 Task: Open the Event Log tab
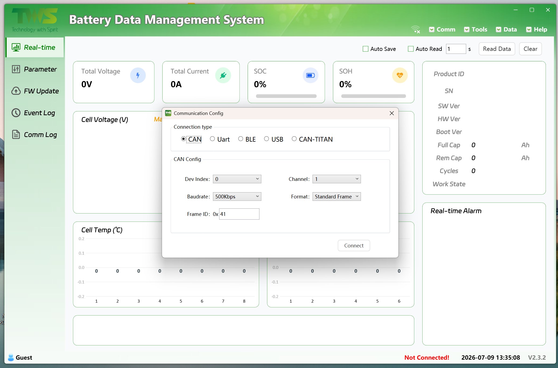[x=35, y=113]
